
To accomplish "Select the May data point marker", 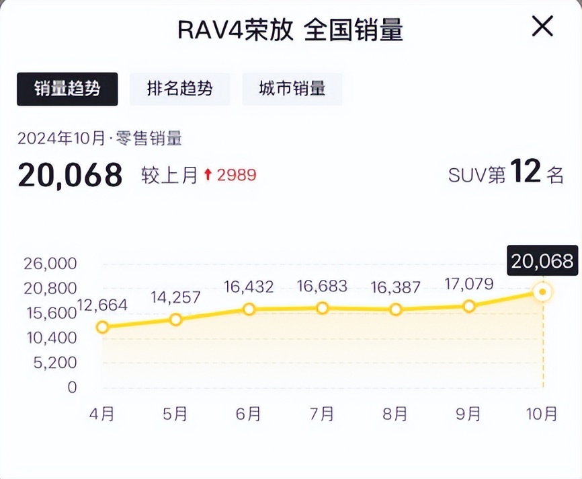I will point(175,319).
